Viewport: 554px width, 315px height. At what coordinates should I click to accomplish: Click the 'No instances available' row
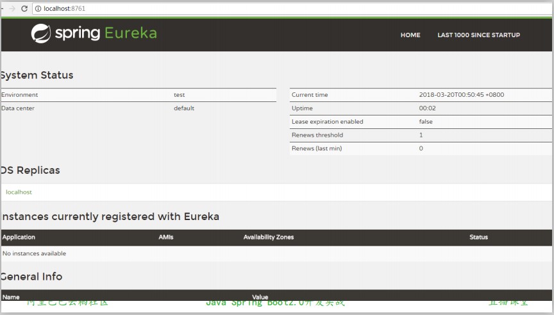(x=276, y=253)
